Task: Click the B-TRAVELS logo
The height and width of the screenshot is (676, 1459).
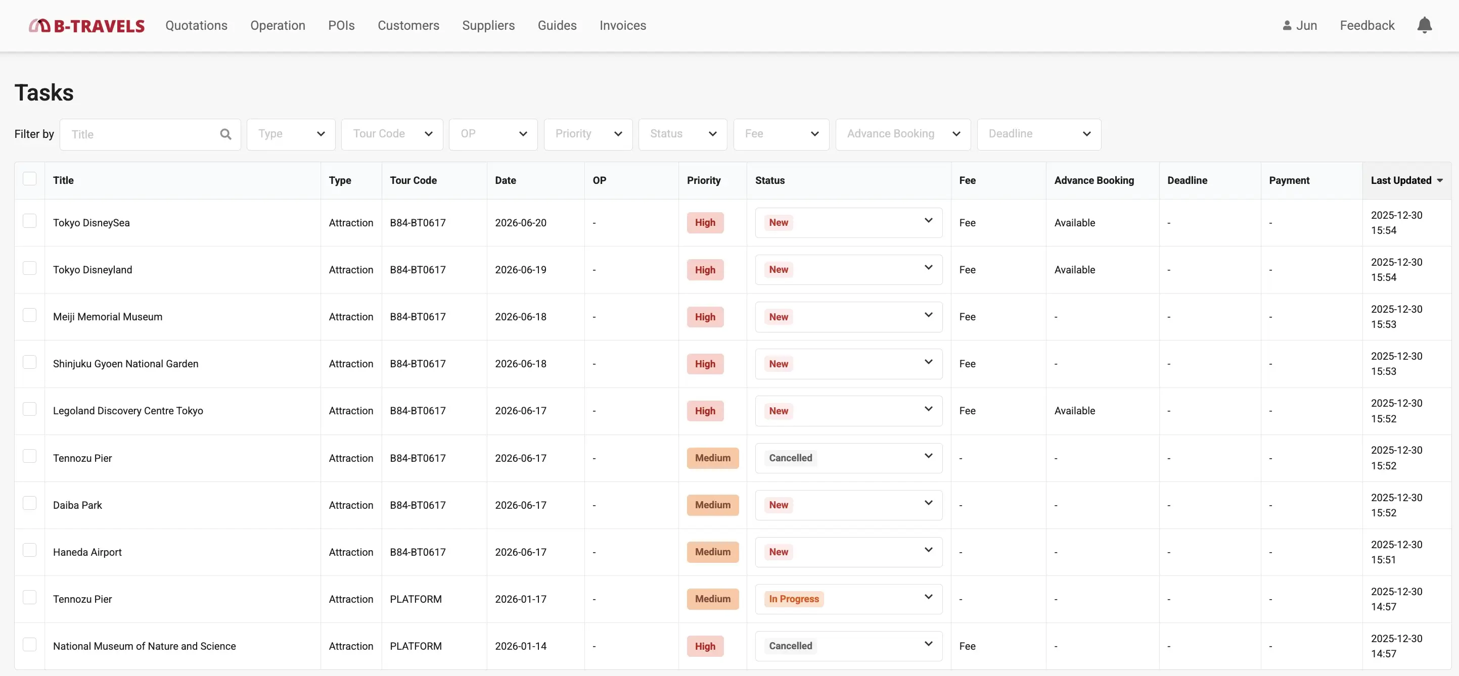Action: [86, 25]
